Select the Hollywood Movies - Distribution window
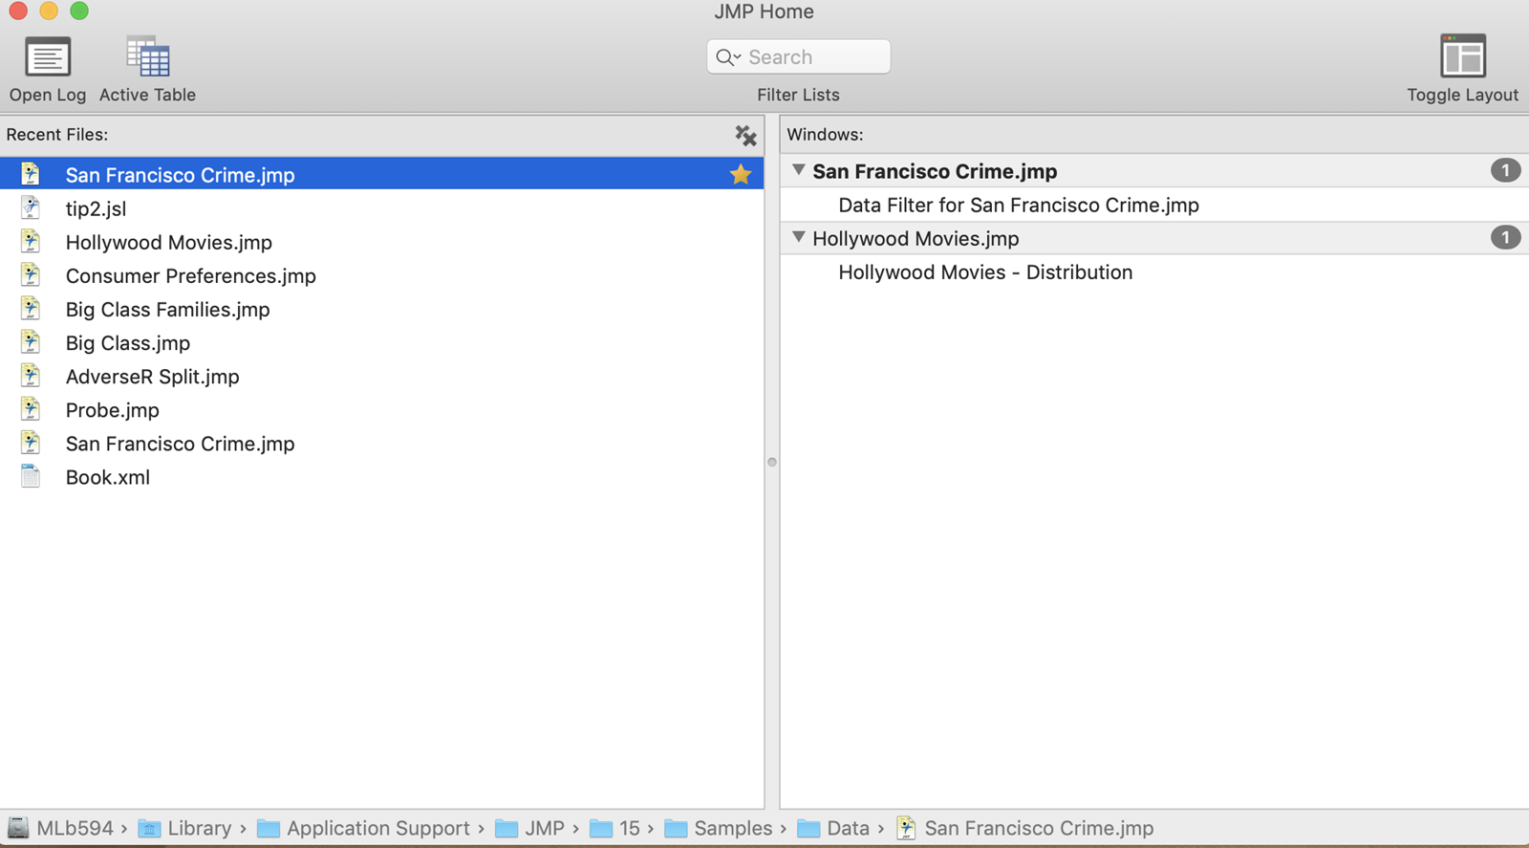The width and height of the screenshot is (1529, 848). tap(985, 272)
